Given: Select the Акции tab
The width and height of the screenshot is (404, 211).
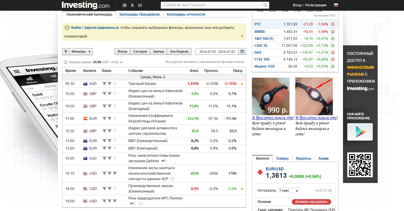Looking at the screenshot, I should [323, 158].
